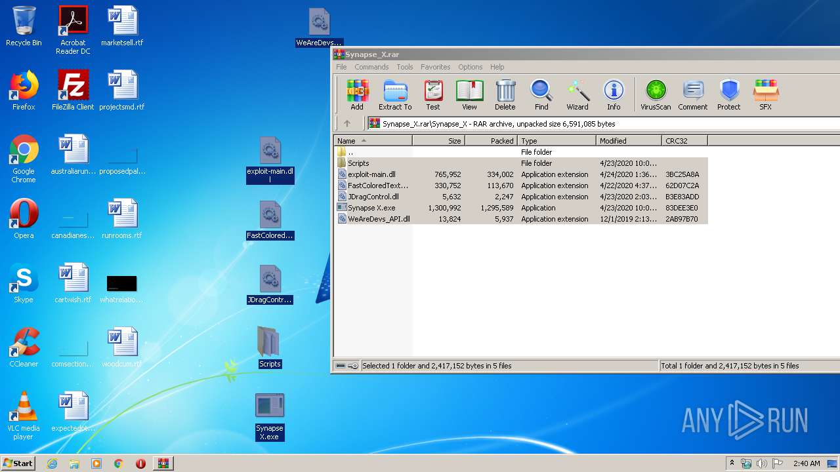Open the File menu
840x472 pixels.
pyautogui.click(x=341, y=67)
